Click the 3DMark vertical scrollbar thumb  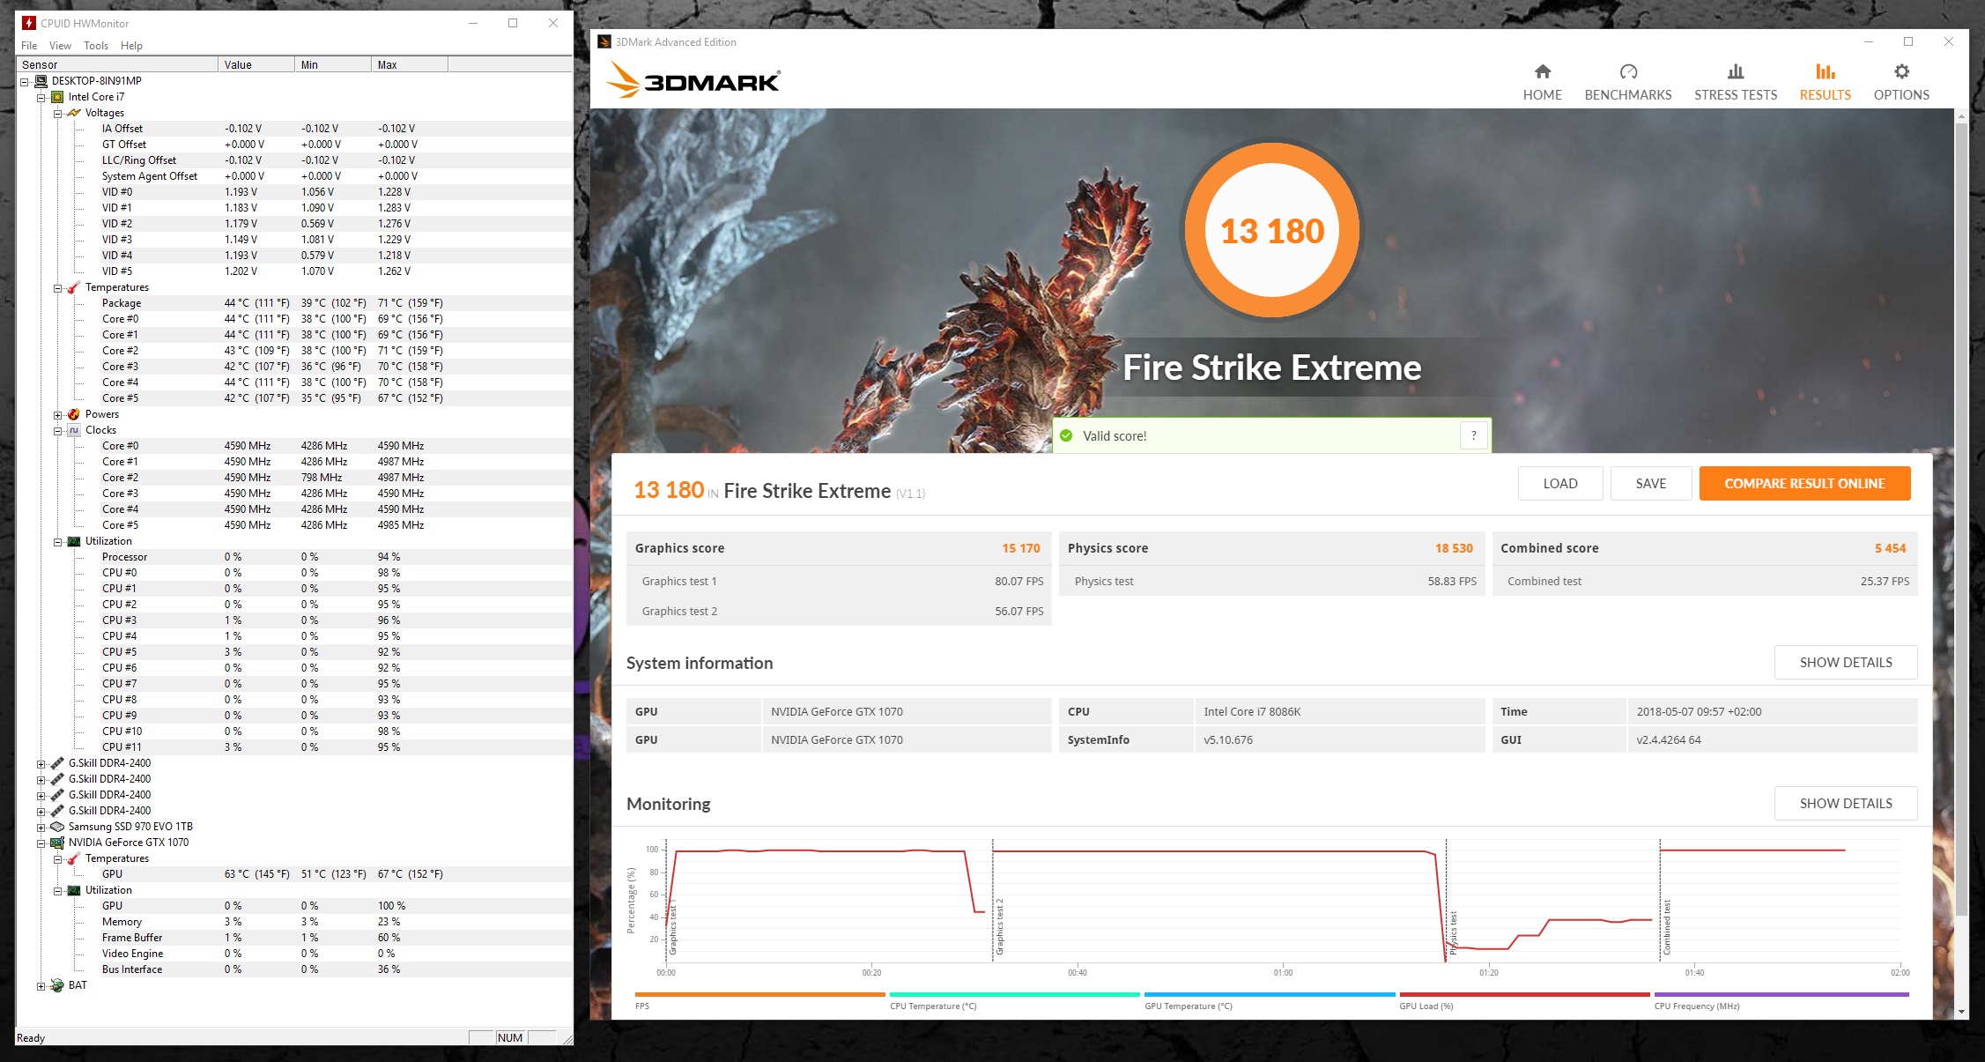[1960, 518]
